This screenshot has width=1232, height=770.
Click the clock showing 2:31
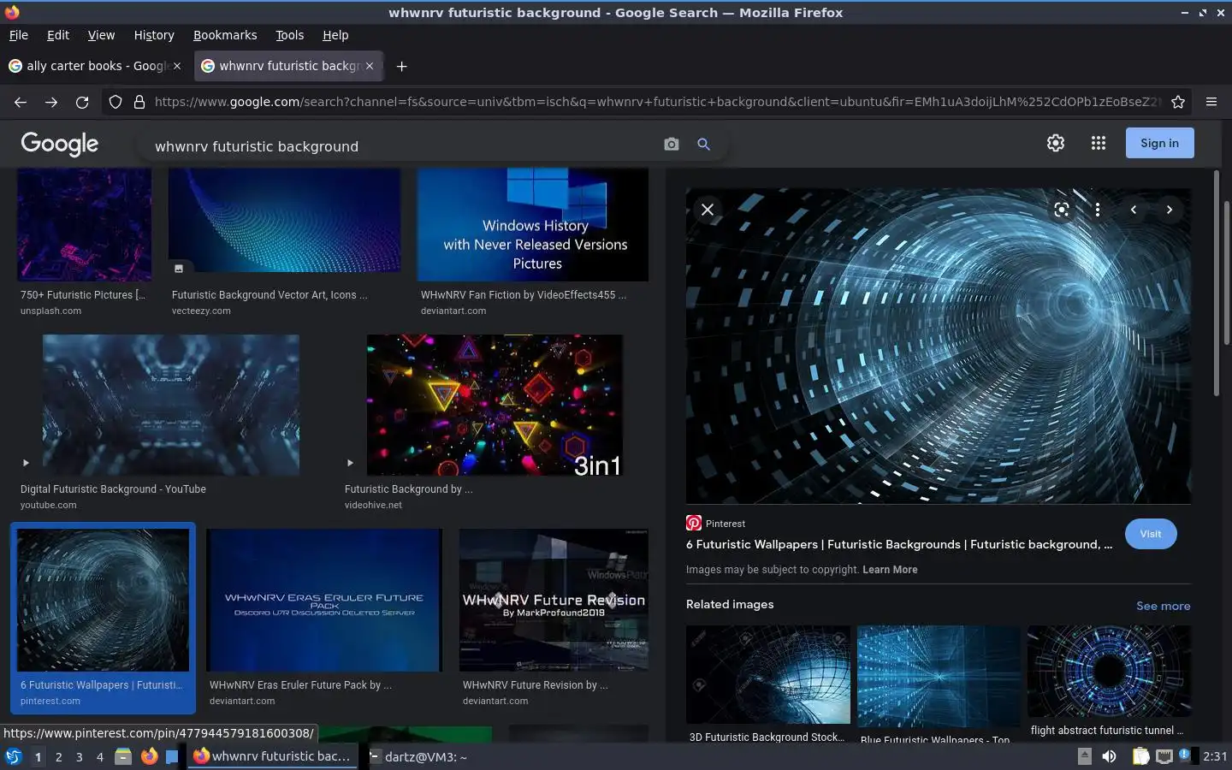pos(1215,756)
